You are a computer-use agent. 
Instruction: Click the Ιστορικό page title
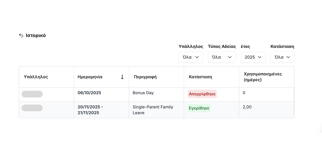coord(36,35)
